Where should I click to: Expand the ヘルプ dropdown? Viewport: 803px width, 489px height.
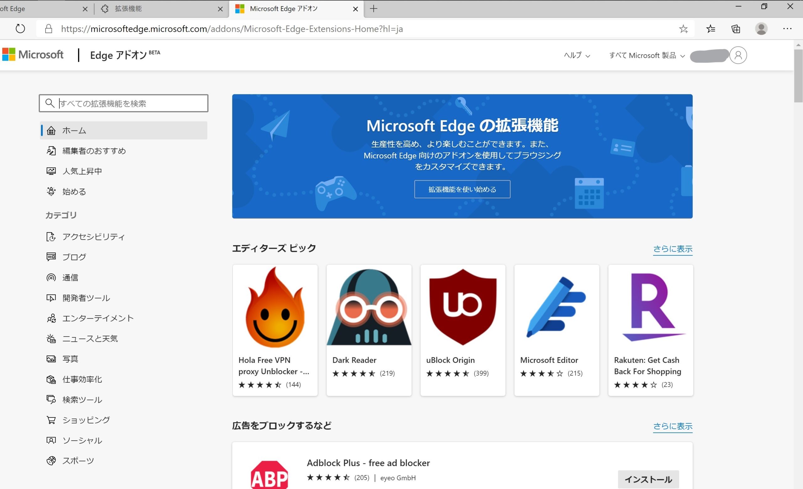click(x=577, y=56)
